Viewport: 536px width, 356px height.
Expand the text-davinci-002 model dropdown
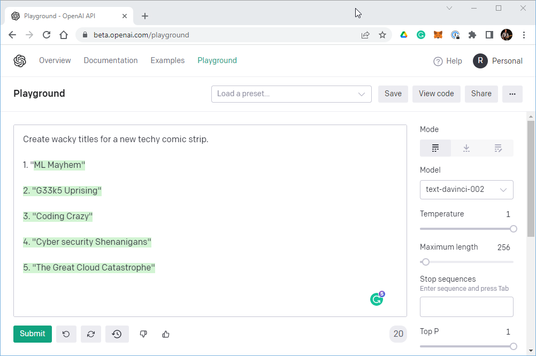point(466,190)
